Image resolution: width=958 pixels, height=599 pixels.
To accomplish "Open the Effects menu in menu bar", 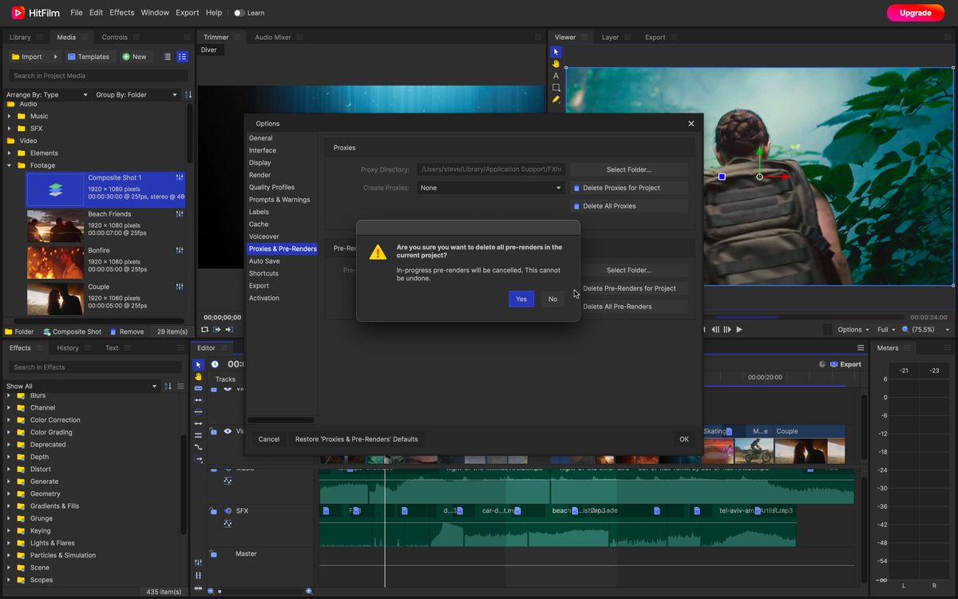I will pyautogui.click(x=122, y=13).
